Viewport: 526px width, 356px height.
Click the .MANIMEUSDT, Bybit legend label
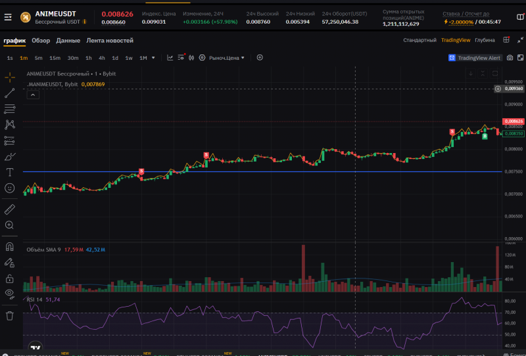click(x=53, y=85)
